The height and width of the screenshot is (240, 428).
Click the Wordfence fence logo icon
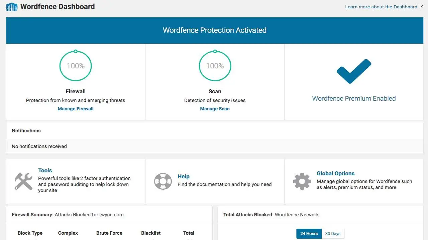click(12, 7)
